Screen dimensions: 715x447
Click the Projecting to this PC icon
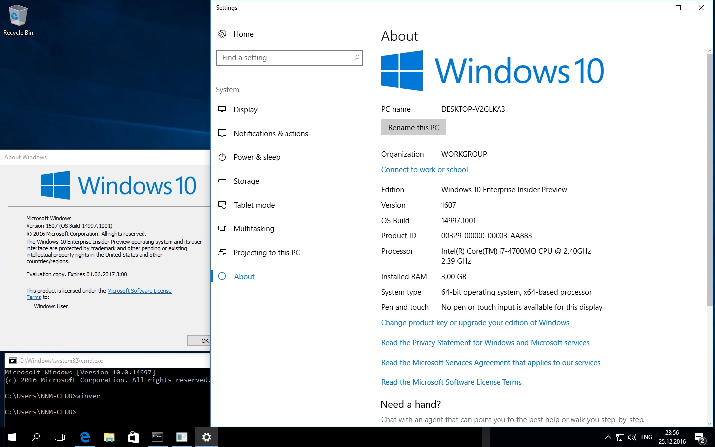pos(222,252)
